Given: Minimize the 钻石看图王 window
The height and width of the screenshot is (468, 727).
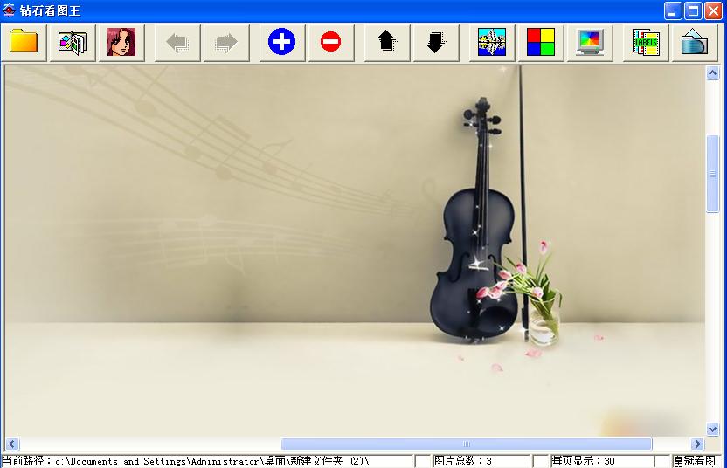Looking at the screenshot, I should tap(673, 10).
